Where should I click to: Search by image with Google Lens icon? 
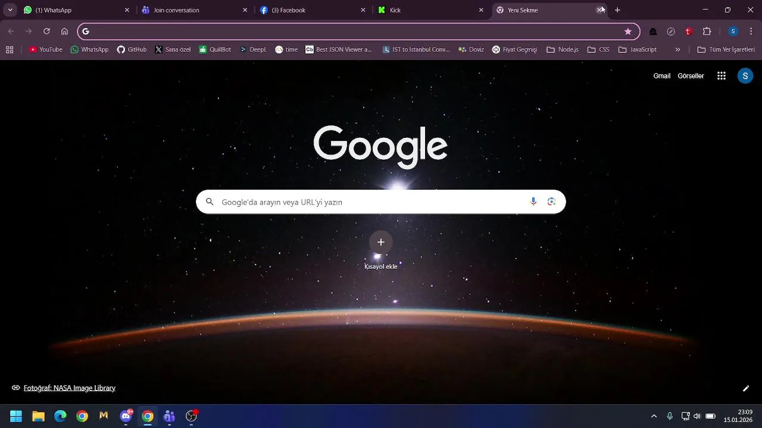tap(551, 202)
